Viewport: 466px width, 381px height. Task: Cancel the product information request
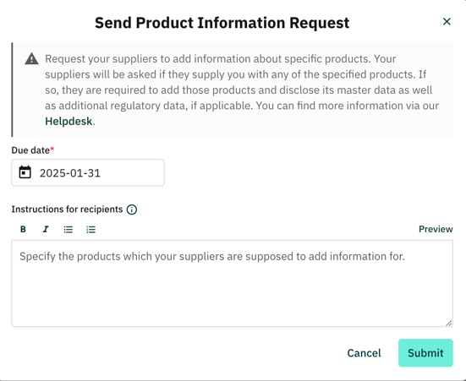coord(364,353)
